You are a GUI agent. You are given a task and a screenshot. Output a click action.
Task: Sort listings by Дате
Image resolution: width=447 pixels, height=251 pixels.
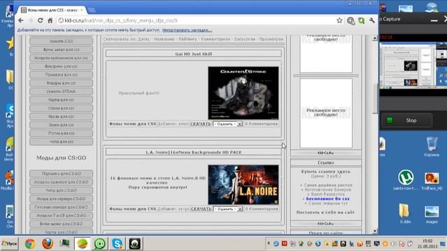(144, 39)
